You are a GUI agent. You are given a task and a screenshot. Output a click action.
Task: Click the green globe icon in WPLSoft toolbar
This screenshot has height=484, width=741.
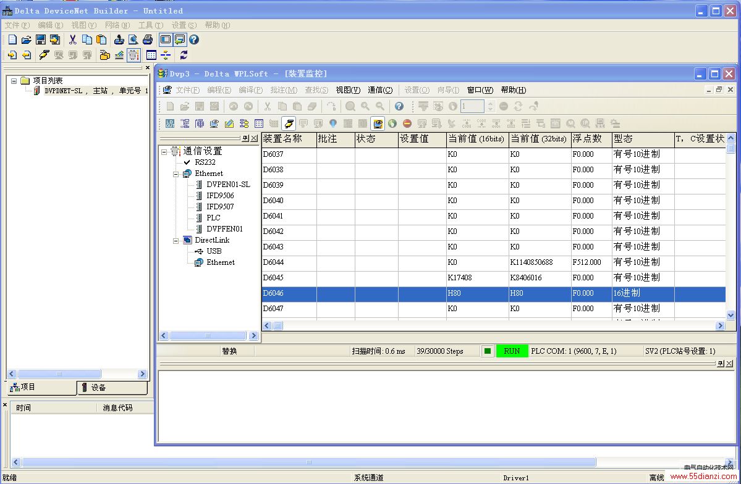tap(392, 123)
